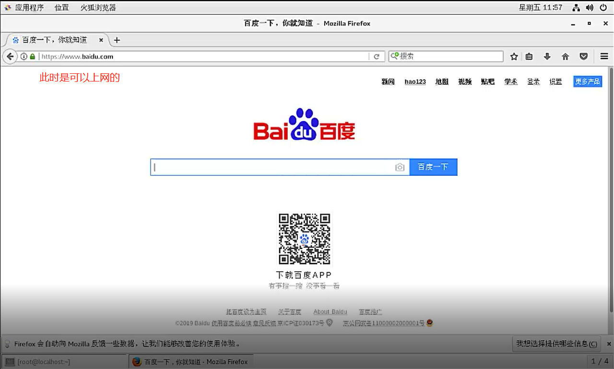Click 把百度设为主页 footer link
The width and height of the screenshot is (614, 369).
[x=246, y=311]
